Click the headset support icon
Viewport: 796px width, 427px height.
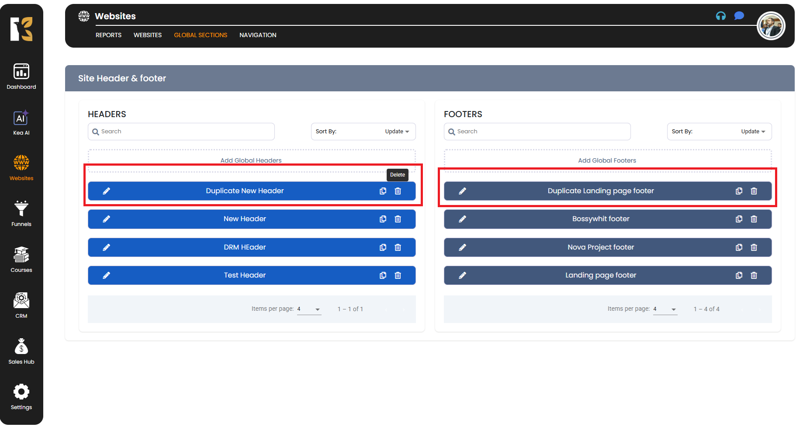click(720, 16)
